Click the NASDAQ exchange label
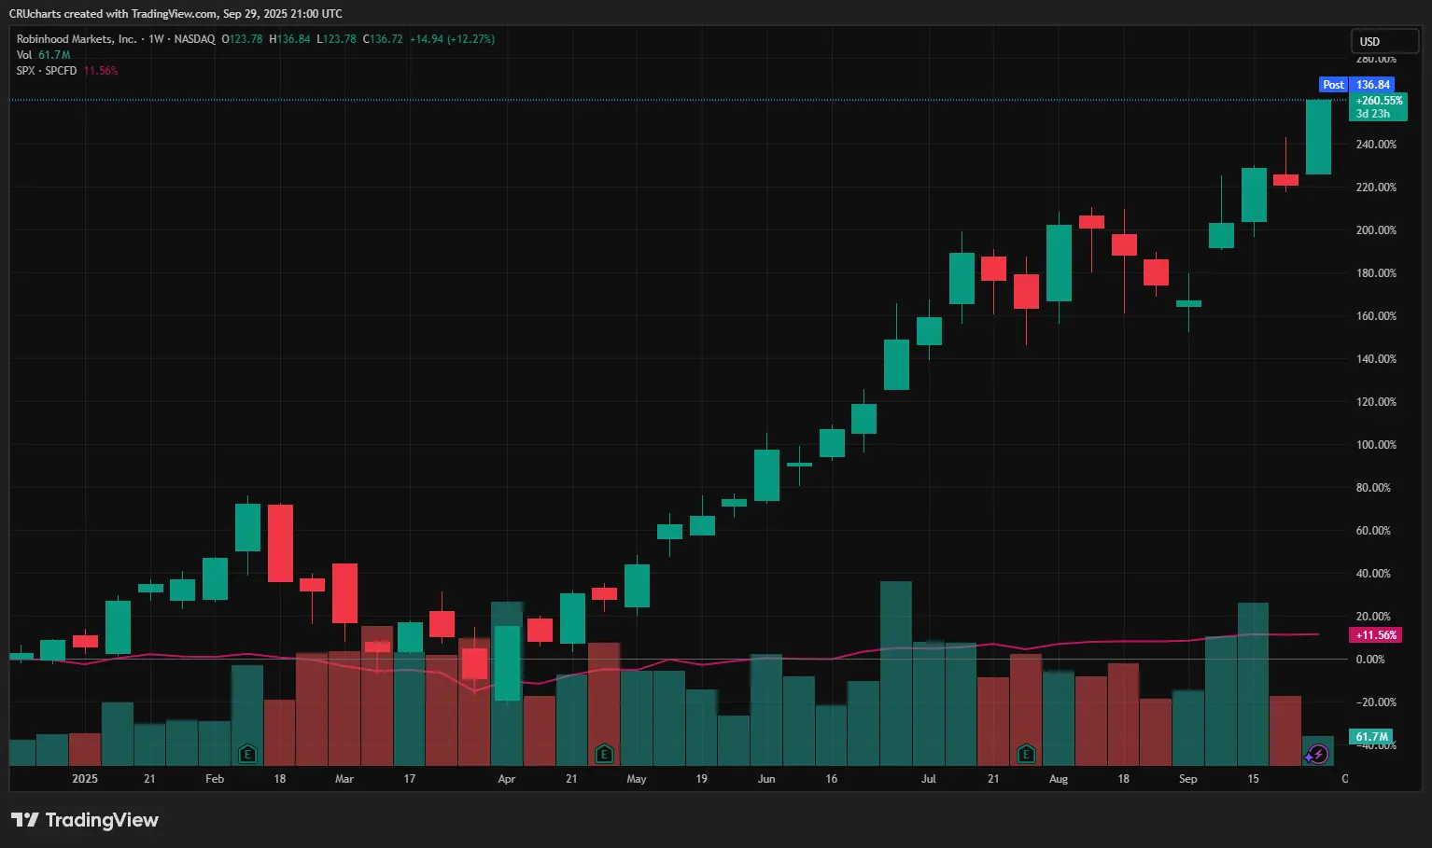This screenshot has width=1432, height=848. coord(194,39)
